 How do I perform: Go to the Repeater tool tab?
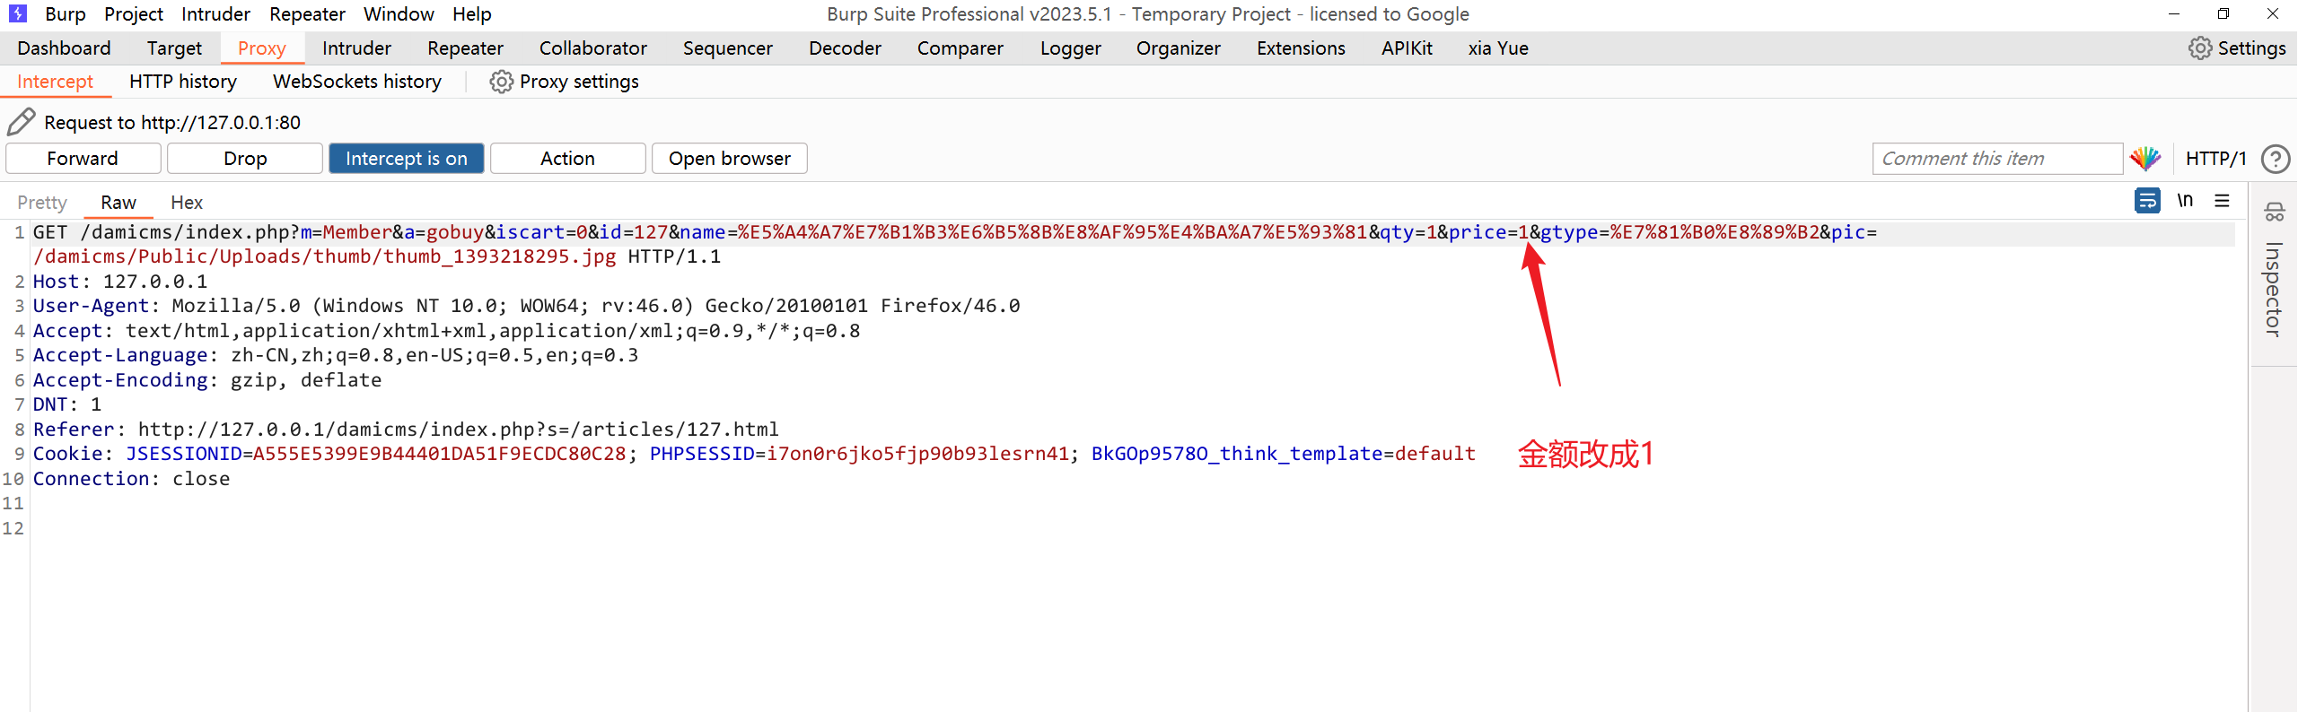click(465, 48)
